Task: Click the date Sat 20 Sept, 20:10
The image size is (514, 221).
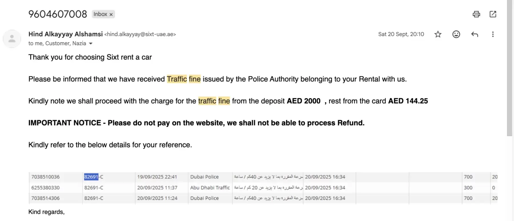Action: tap(401, 34)
